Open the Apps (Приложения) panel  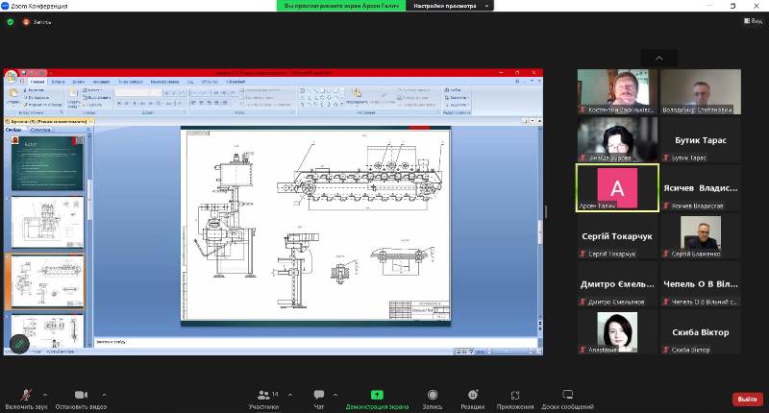click(x=514, y=398)
